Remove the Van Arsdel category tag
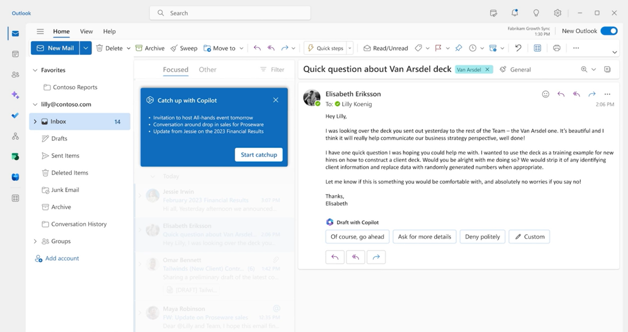 487,70
